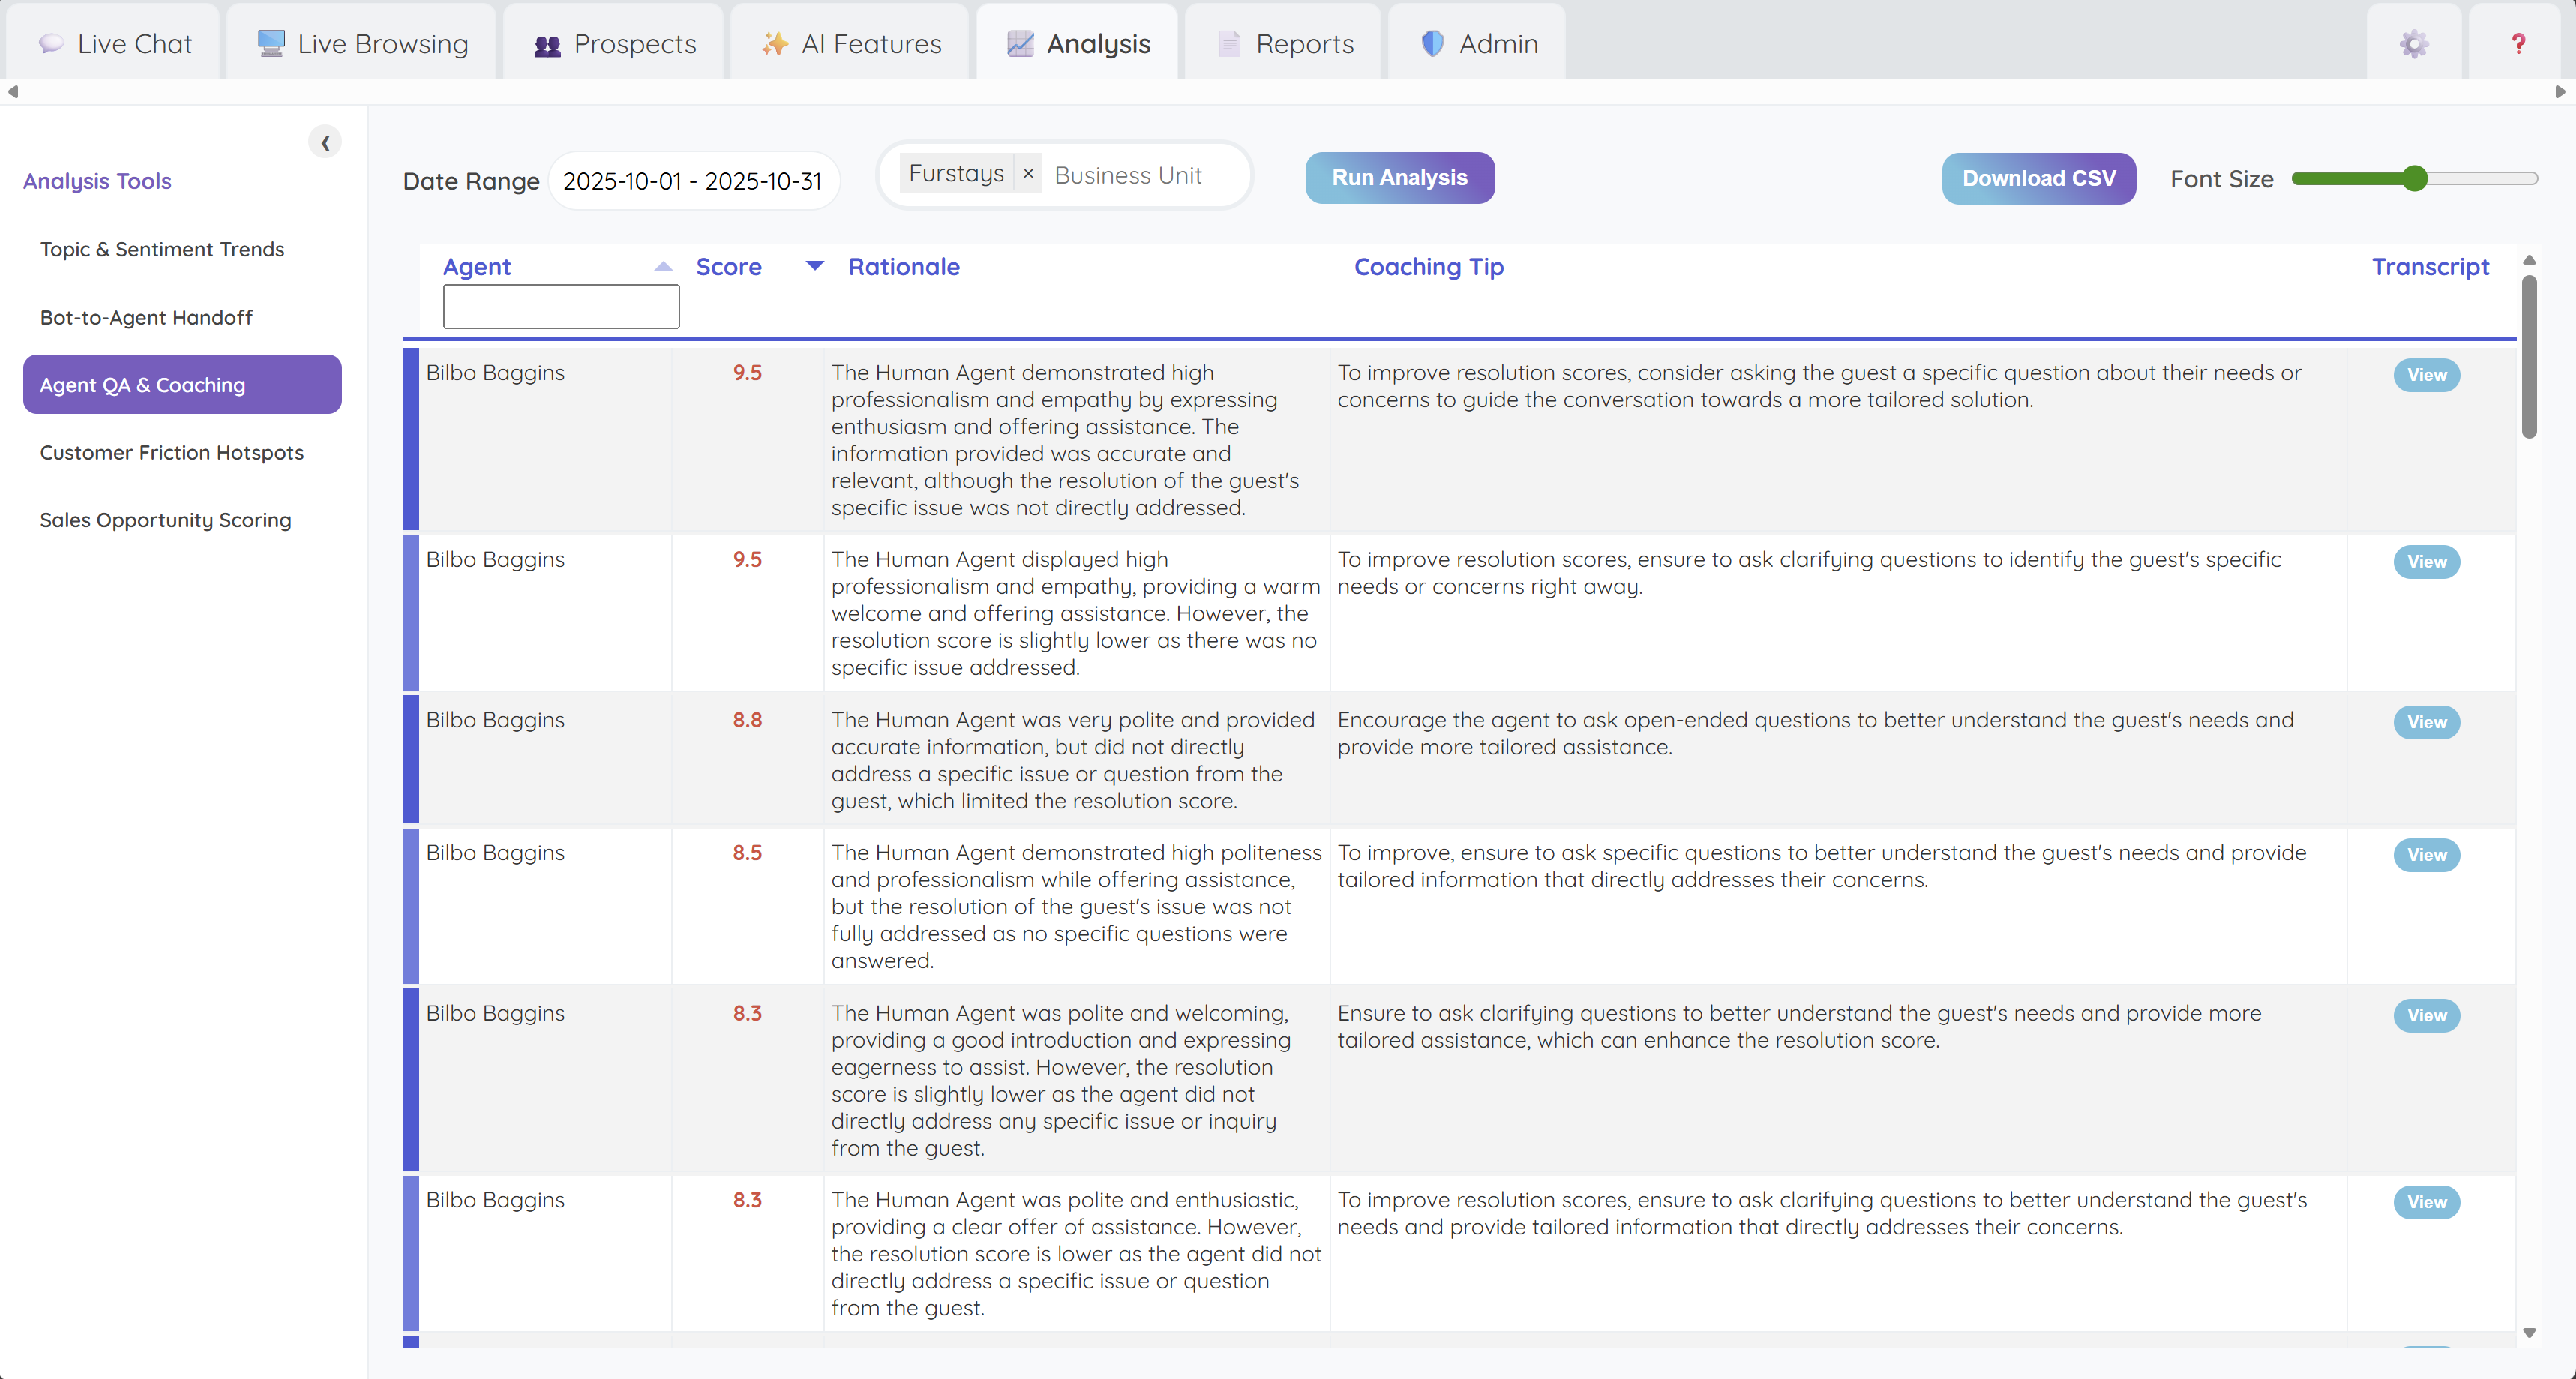Viewport: 2576px width, 1379px height.
Task: Open Customer Friction Hotspots tool
Action: pyautogui.click(x=172, y=453)
